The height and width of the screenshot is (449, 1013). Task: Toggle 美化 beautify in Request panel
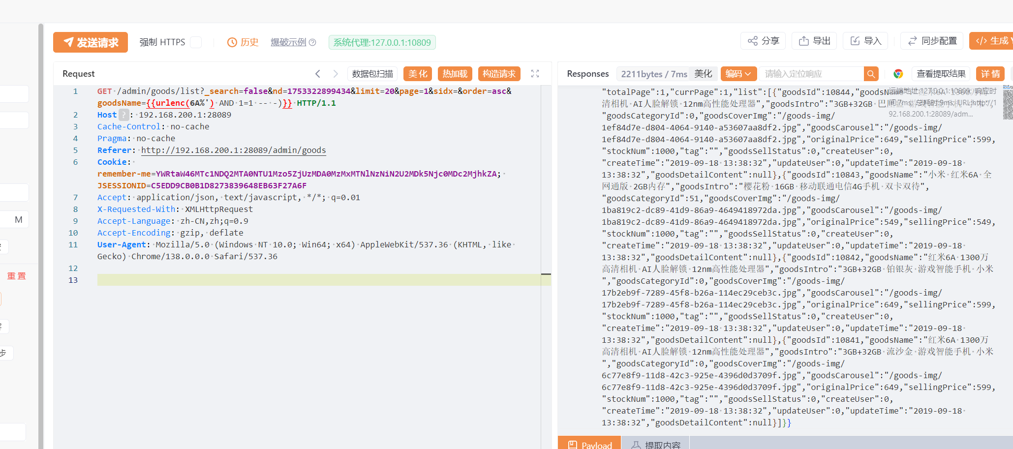[418, 74]
